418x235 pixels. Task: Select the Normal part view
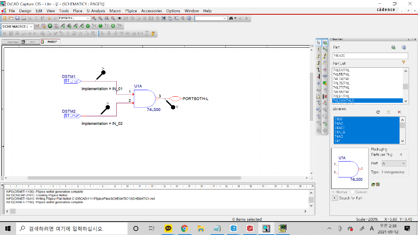pos(334,192)
